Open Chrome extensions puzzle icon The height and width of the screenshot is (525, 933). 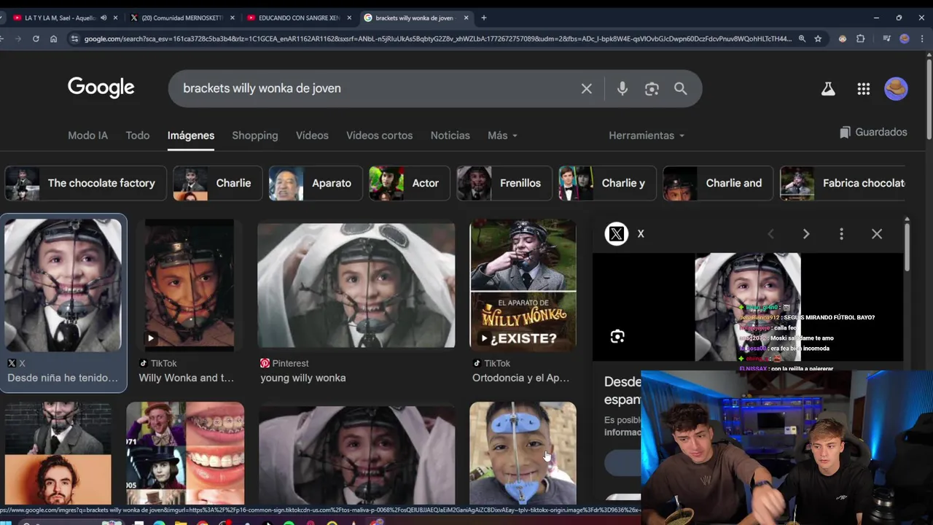860,39
